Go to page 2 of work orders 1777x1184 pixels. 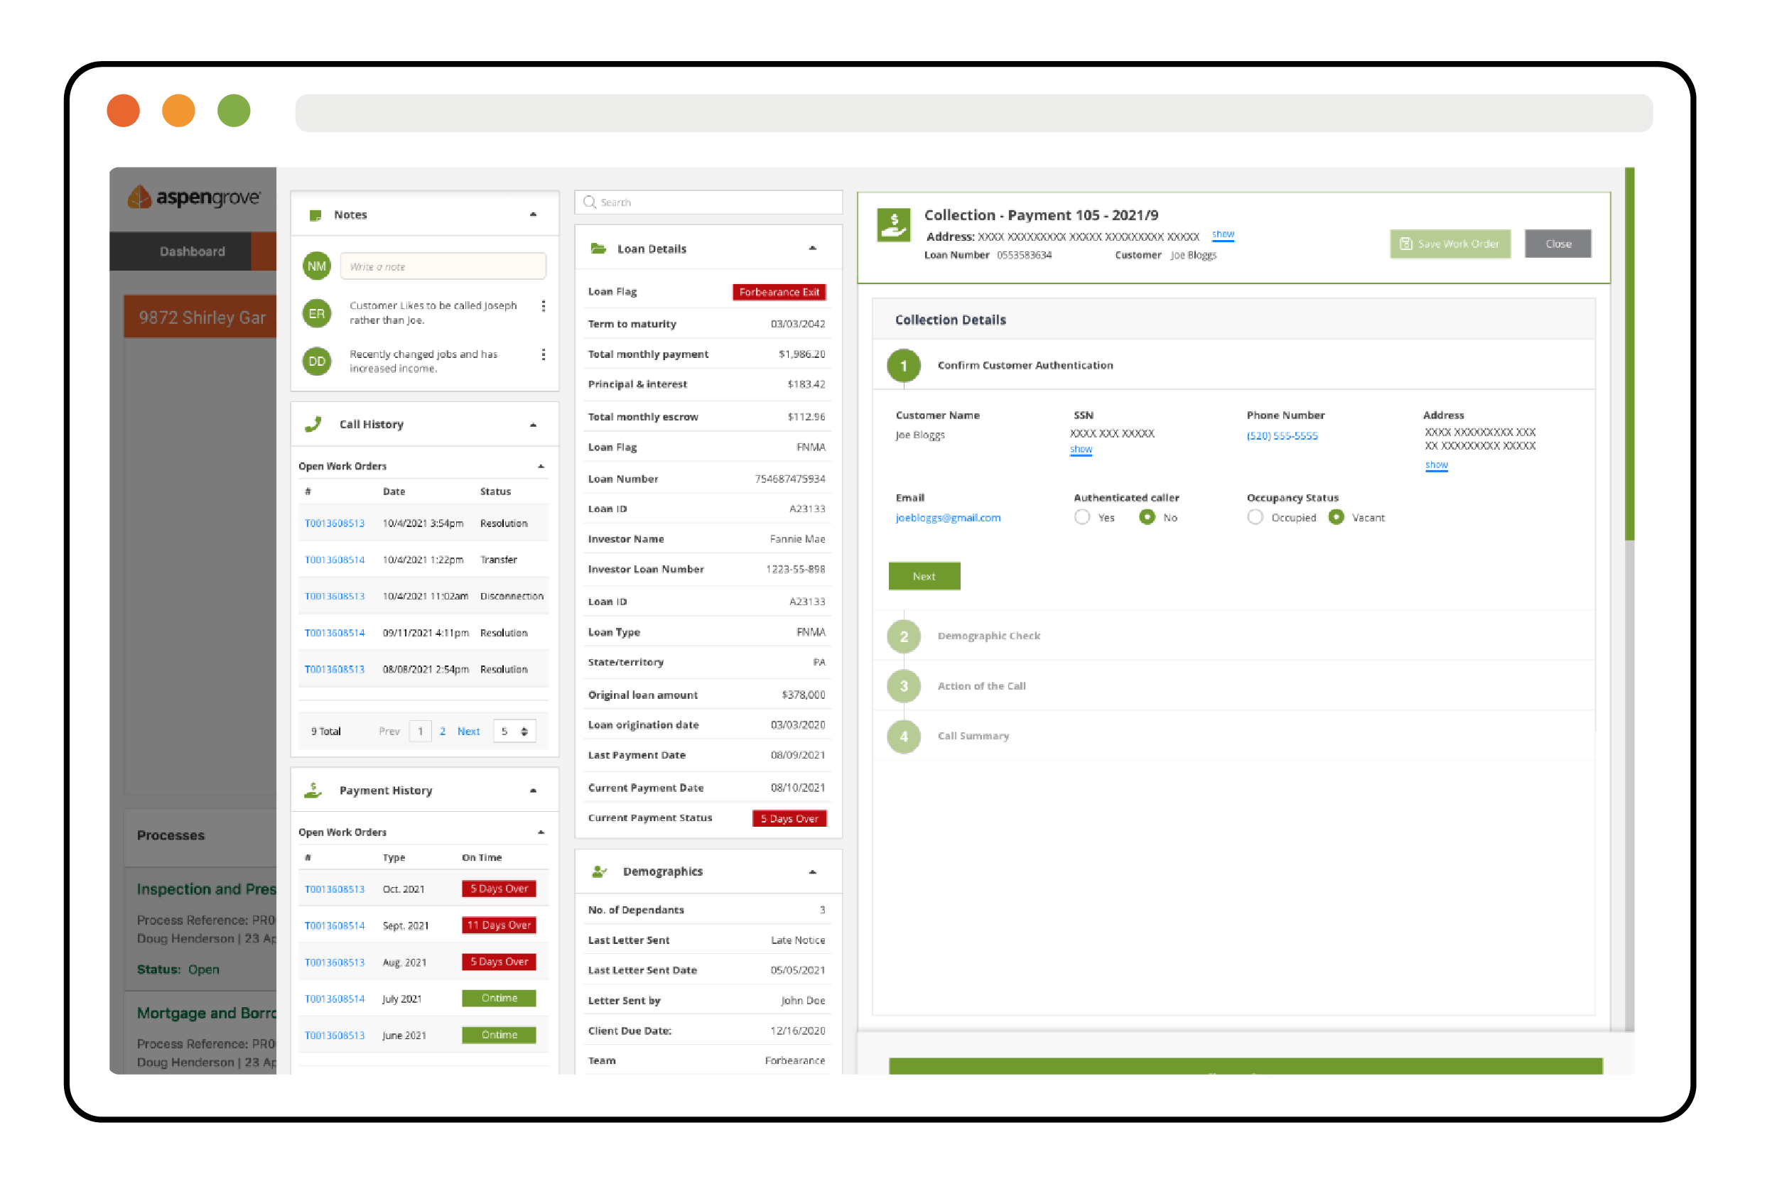point(443,731)
